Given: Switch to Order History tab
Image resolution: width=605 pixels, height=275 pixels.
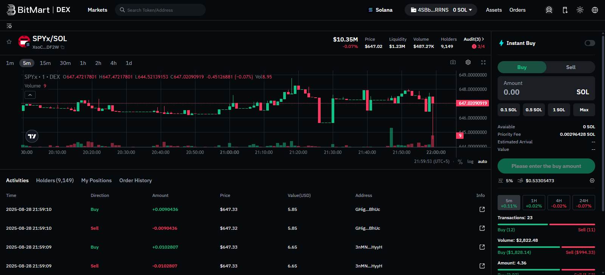Looking at the screenshot, I should [136, 181].
